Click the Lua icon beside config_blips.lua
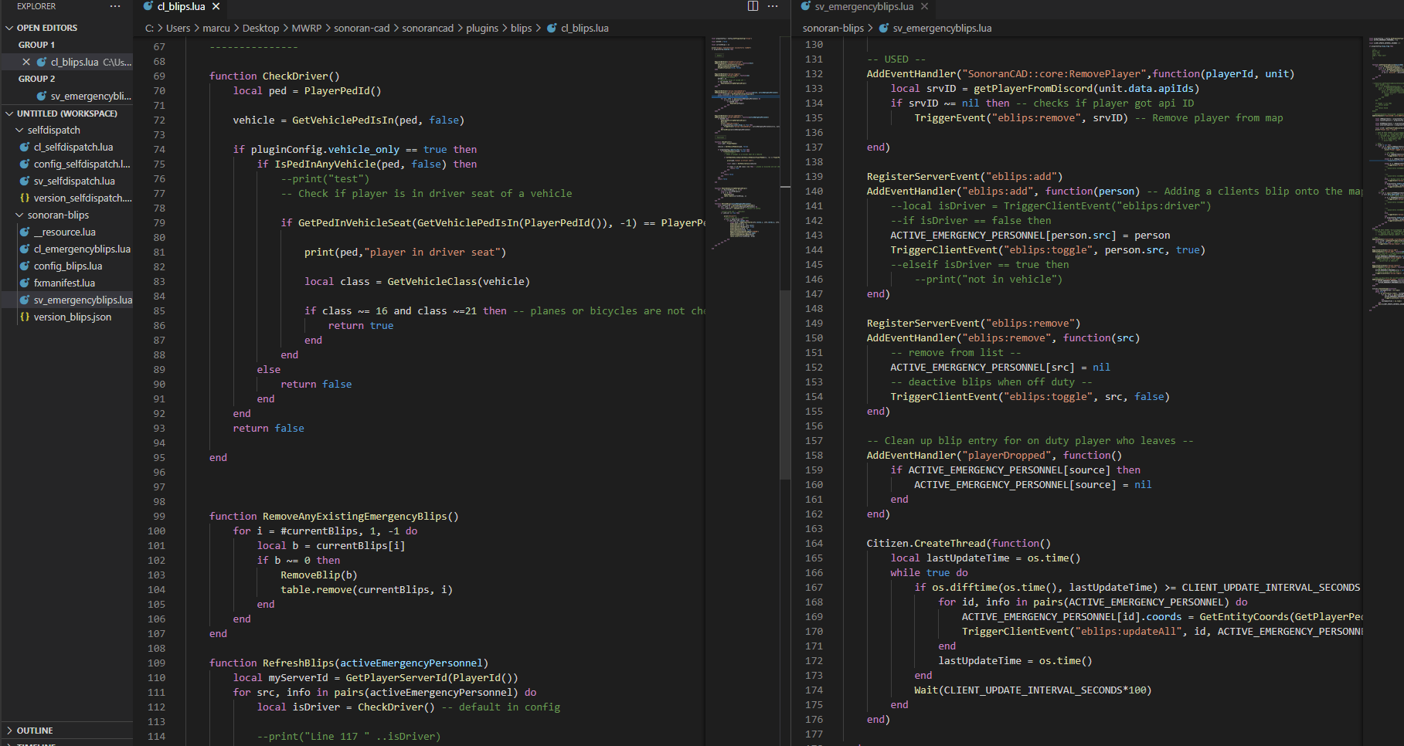 pos(25,266)
